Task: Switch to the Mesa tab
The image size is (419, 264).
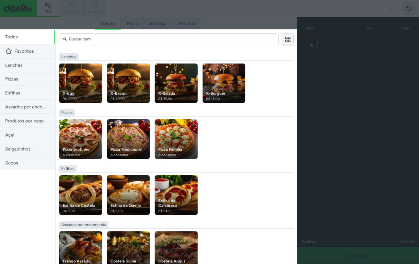Action: 132,24
